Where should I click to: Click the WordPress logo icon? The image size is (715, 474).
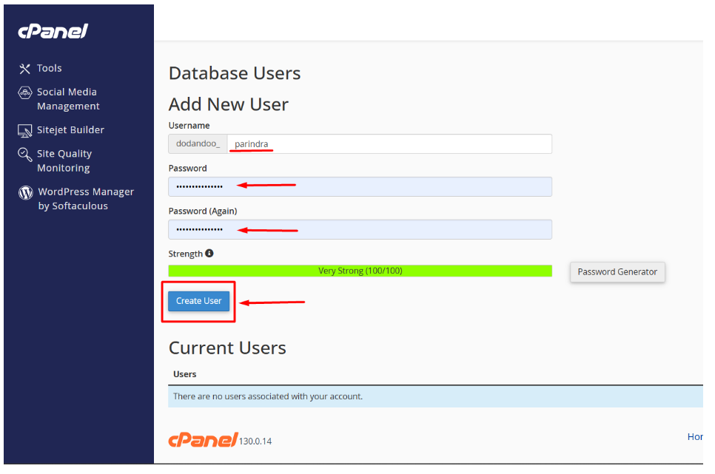click(25, 193)
